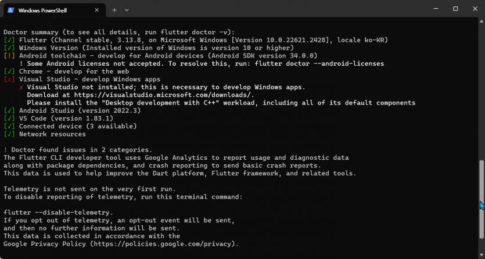Click the yellow warning mark for Android toolchain
The image size is (485, 259).
[9, 56]
